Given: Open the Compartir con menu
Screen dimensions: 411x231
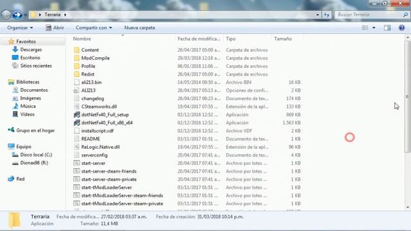Looking at the screenshot, I should [94, 28].
